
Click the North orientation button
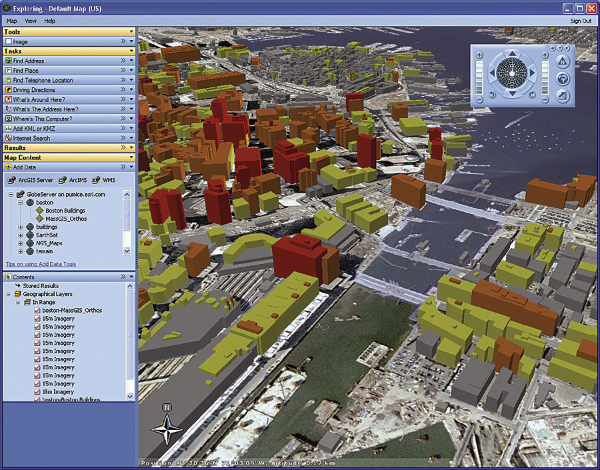(562, 61)
